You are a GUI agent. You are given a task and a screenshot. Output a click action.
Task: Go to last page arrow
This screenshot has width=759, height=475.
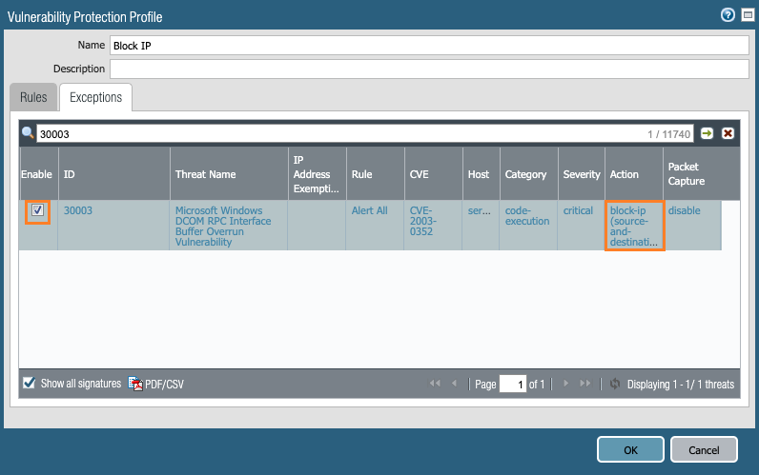(x=585, y=384)
